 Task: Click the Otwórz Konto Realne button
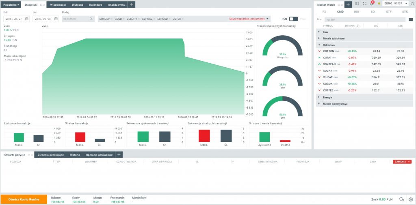pos(24,199)
